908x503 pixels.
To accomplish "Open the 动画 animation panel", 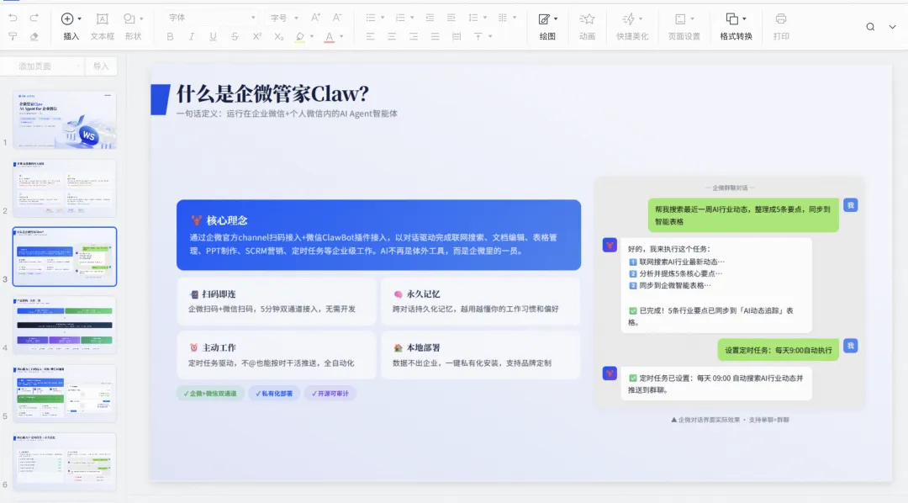I will [587, 27].
